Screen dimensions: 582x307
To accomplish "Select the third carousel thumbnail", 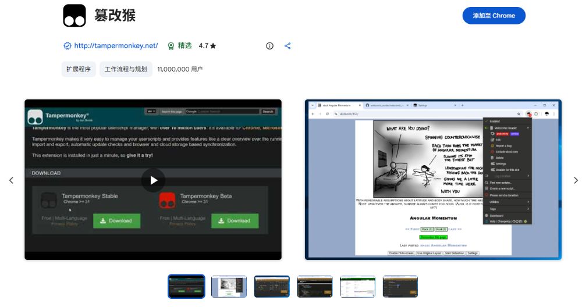I will pos(272,287).
